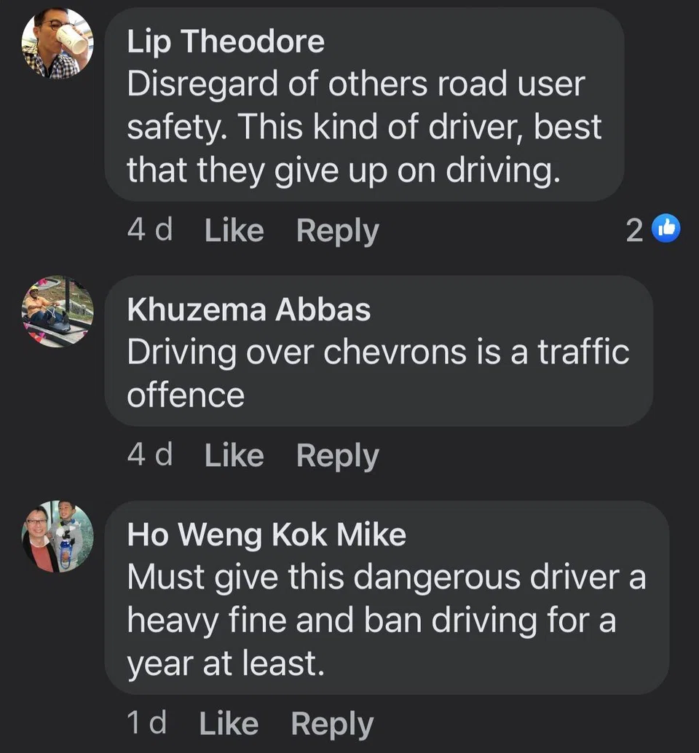Reply to Khuzema Abbas's comment
The height and width of the screenshot is (753, 699).
pyautogui.click(x=337, y=455)
